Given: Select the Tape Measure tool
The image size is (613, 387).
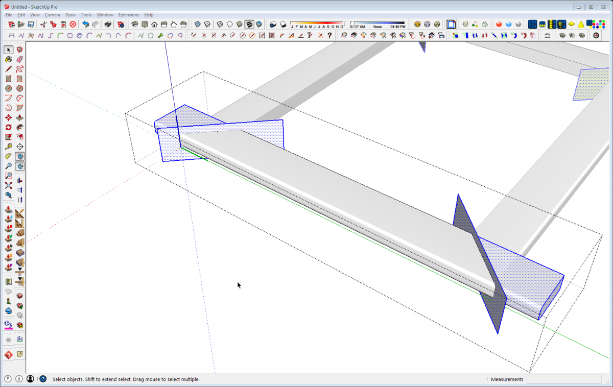Looking at the screenshot, I should pyautogui.click(x=8, y=146).
